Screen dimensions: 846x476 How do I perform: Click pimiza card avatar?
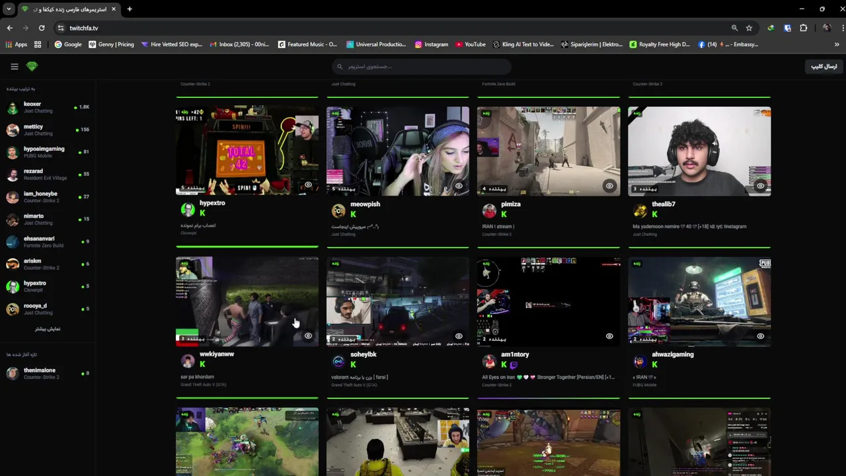pos(489,211)
